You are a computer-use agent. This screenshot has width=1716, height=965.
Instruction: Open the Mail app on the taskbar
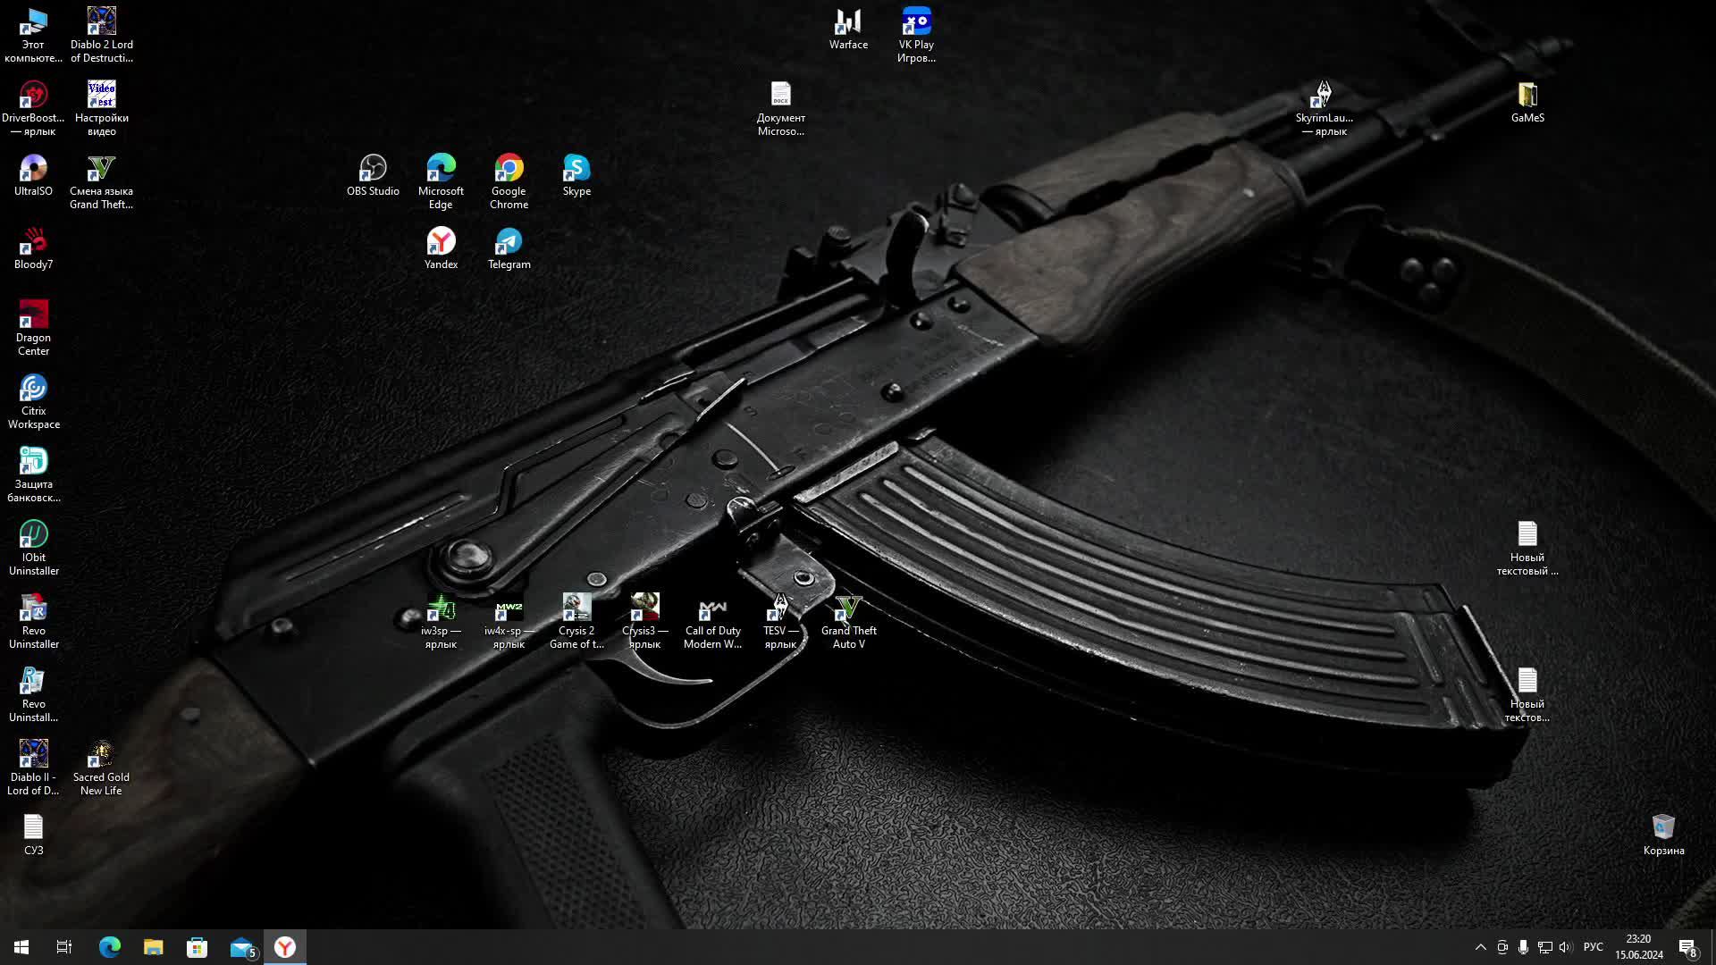(x=242, y=947)
